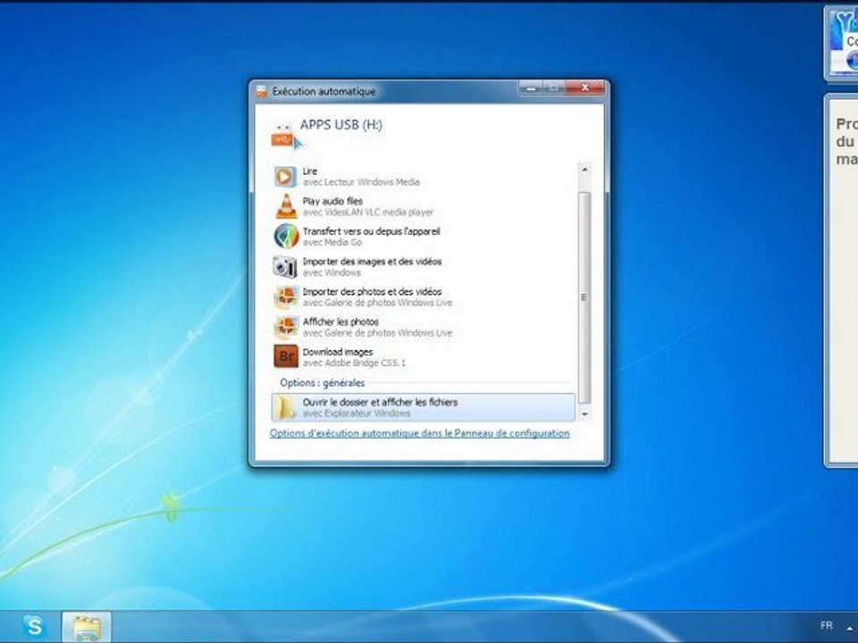Choose Download images with Adobe Bridge
The width and height of the screenshot is (858, 643).
click(423, 357)
